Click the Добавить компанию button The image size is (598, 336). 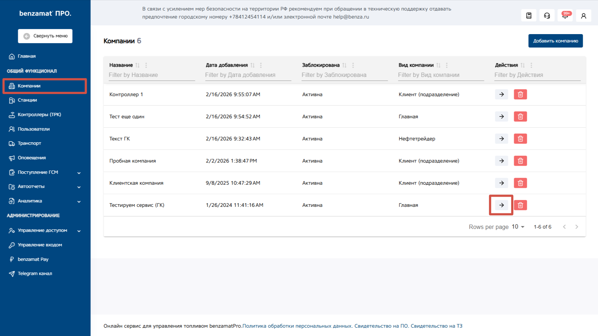point(555,41)
